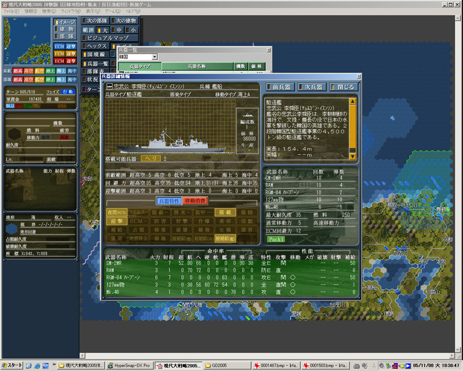Toggle ヘックス grid display
The height and width of the screenshot is (371, 463).
click(95, 46)
